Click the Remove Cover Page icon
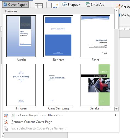 6,122
